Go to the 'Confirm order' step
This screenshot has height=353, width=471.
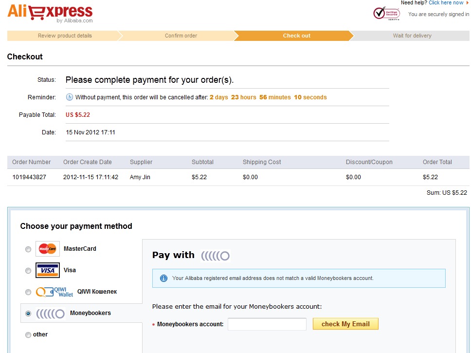click(181, 36)
